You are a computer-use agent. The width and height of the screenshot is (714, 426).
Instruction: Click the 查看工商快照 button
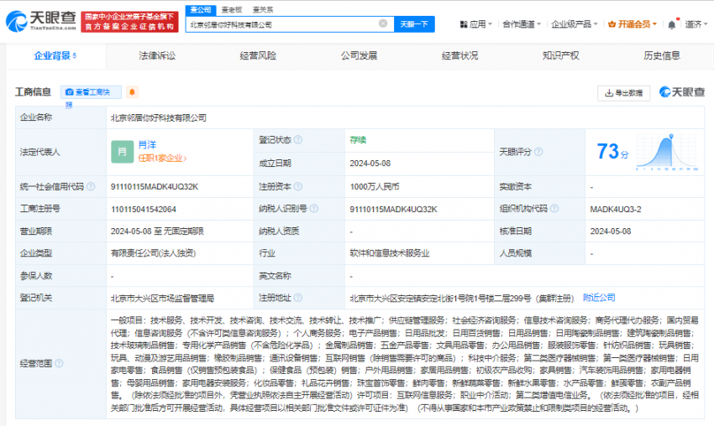(x=91, y=92)
